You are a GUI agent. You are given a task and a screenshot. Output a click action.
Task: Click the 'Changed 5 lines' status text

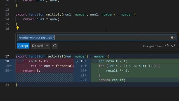(x=153, y=46)
